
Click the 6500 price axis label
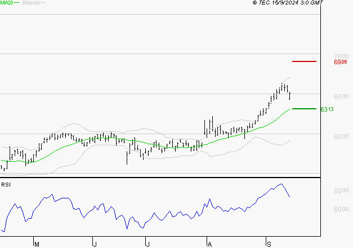(x=341, y=96)
